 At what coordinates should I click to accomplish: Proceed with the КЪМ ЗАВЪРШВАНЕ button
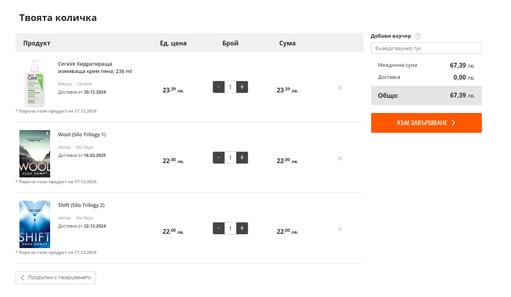pyautogui.click(x=426, y=123)
